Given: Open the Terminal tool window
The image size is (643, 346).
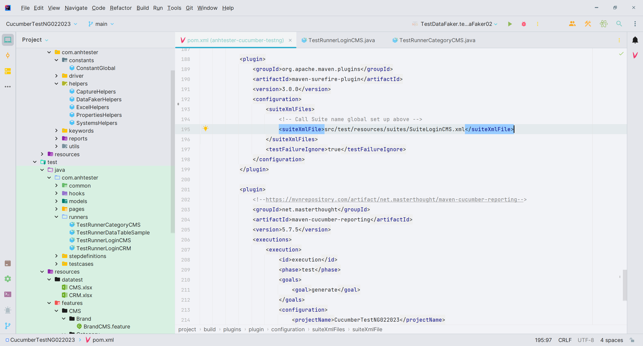Looking at the screenshot, I should coord(8,294).
